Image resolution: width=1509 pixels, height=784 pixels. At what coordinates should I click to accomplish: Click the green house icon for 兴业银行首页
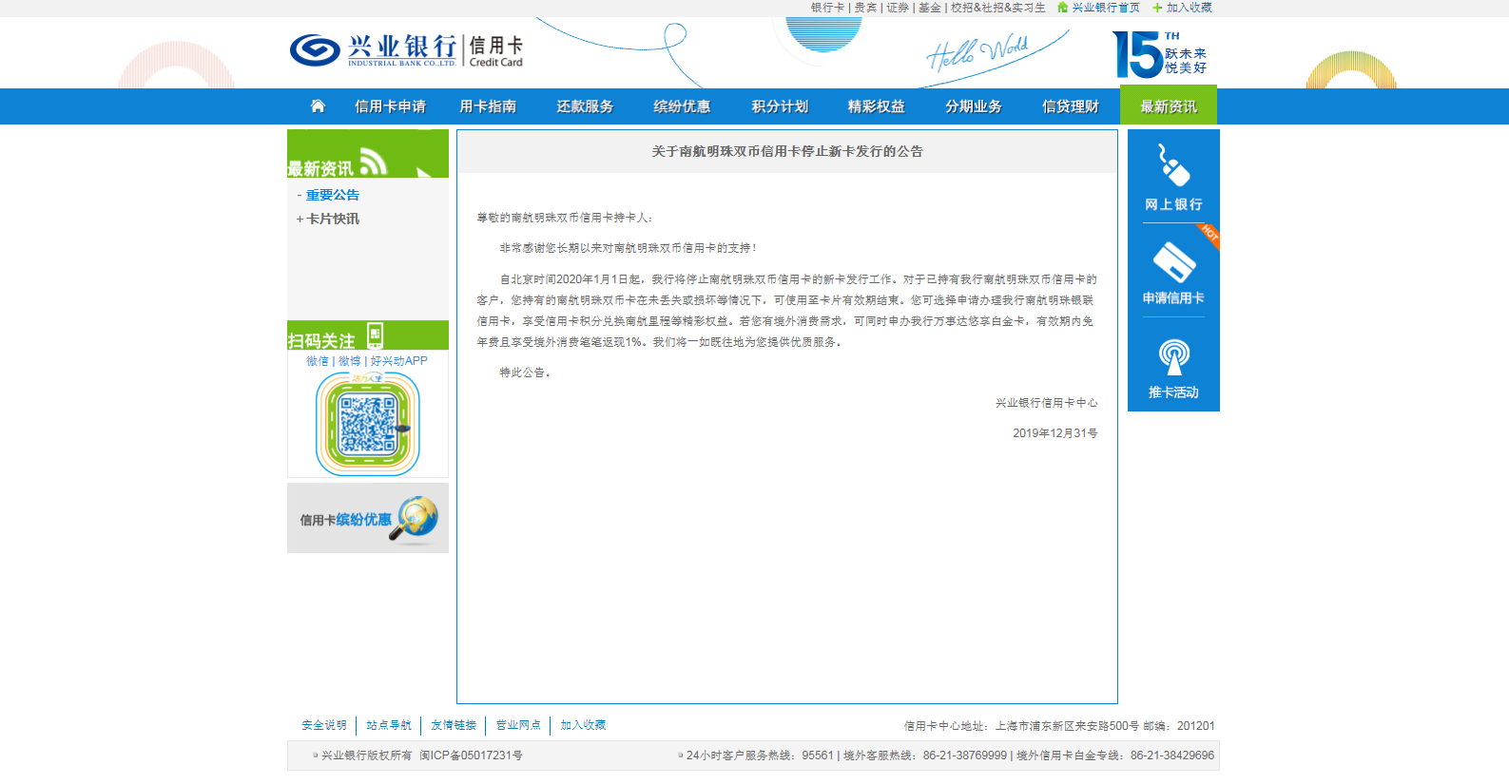(x=1062, y=8)
